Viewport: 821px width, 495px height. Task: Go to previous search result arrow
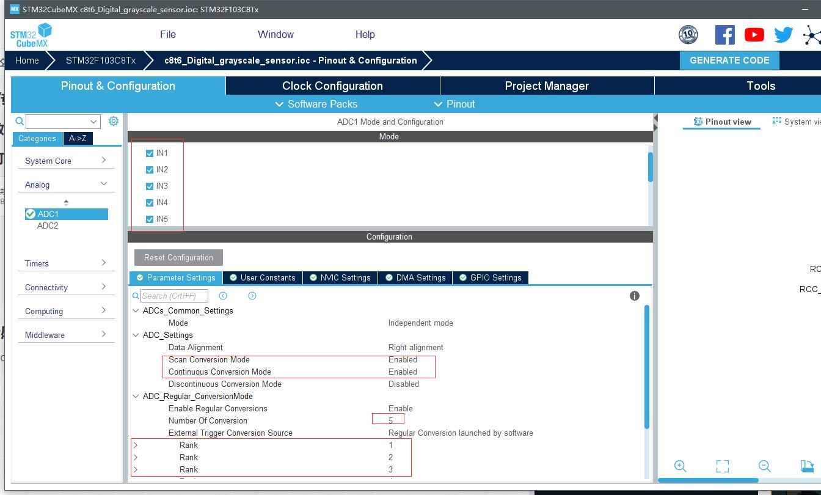[x=223, y=296]
